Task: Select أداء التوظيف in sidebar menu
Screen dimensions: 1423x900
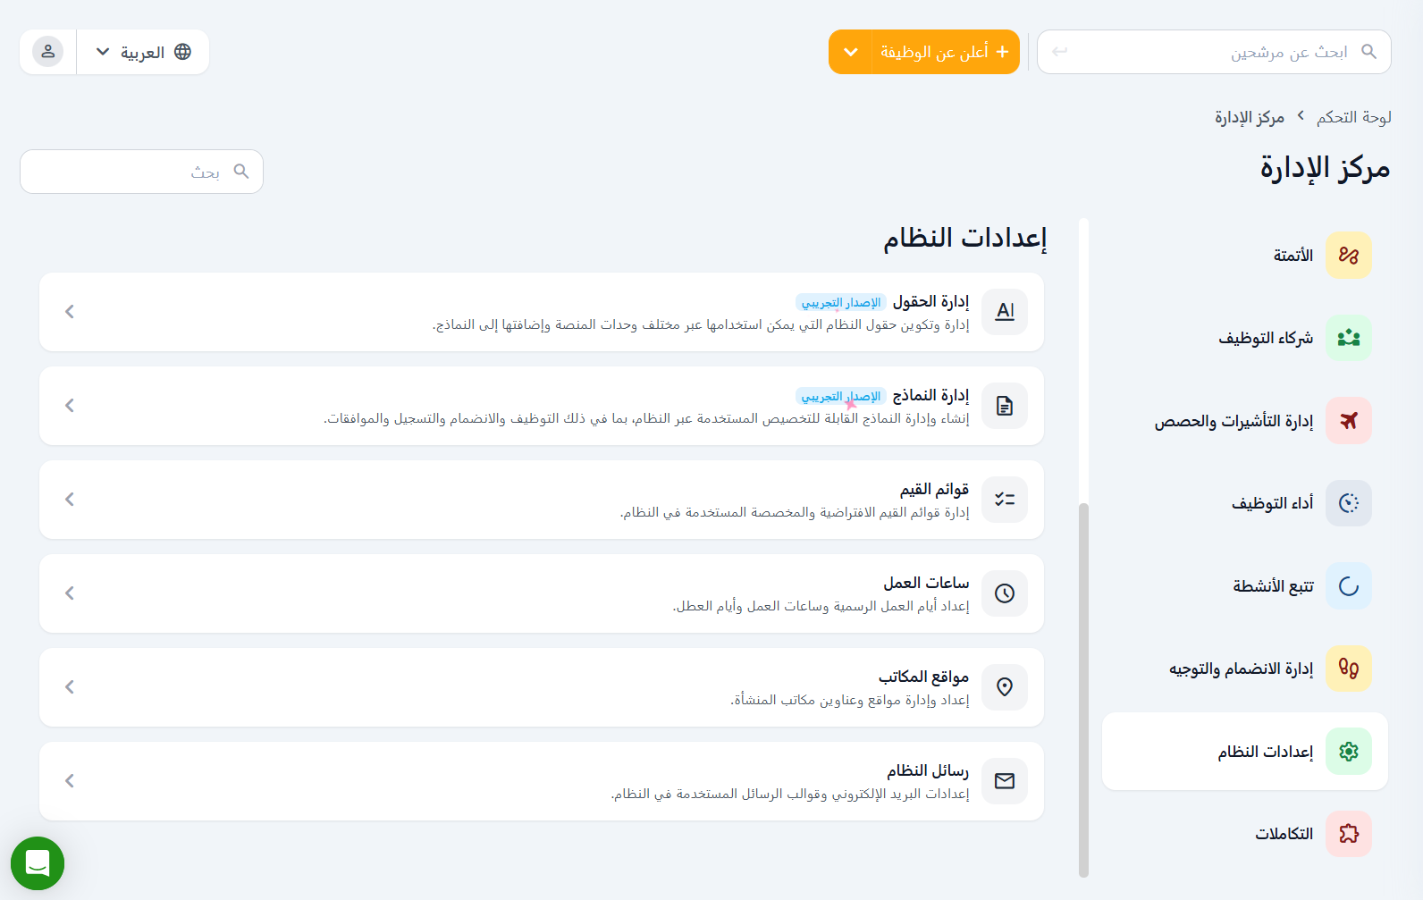Action: point(1272,503)
